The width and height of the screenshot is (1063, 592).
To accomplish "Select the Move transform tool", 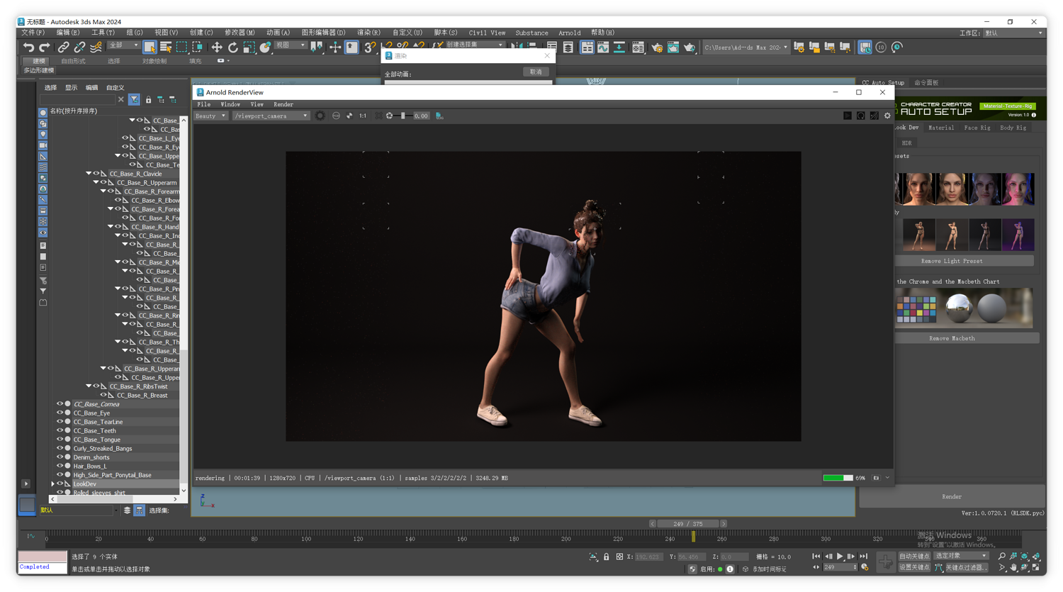I will 216,48.
